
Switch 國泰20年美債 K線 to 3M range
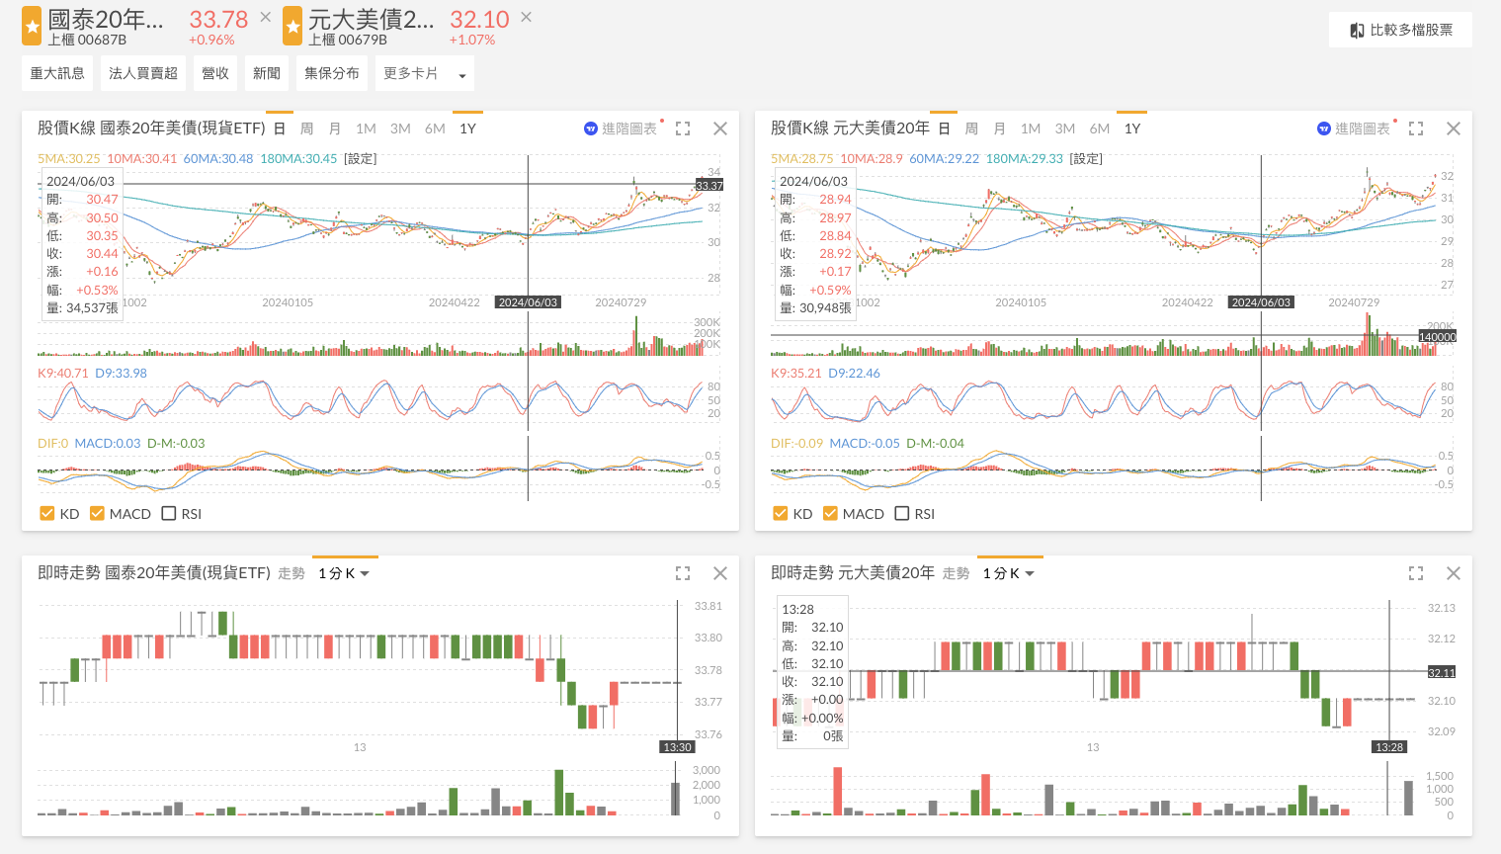[x=400, y=128]
